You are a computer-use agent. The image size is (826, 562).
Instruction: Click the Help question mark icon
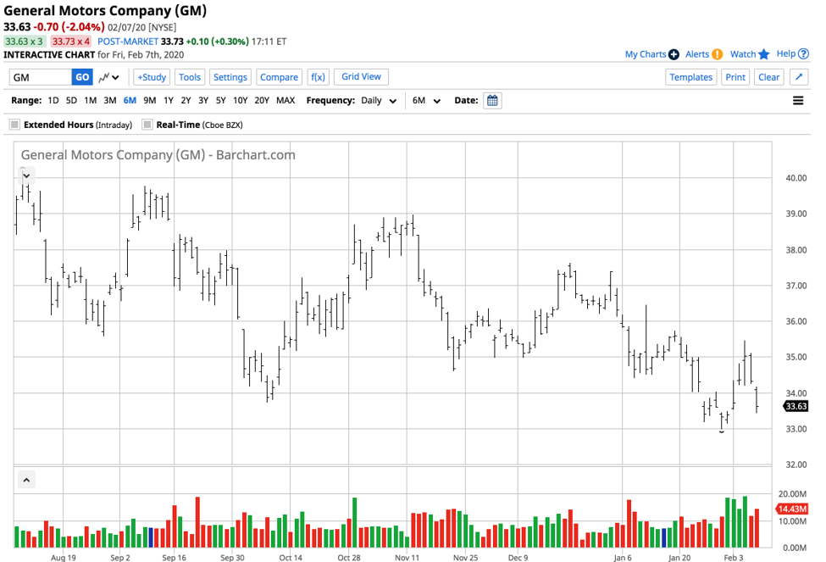803,53
